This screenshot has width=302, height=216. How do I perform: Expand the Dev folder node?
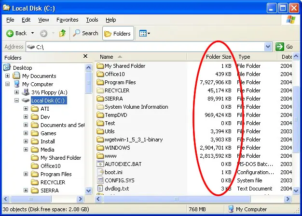click(x=26, y=117)
